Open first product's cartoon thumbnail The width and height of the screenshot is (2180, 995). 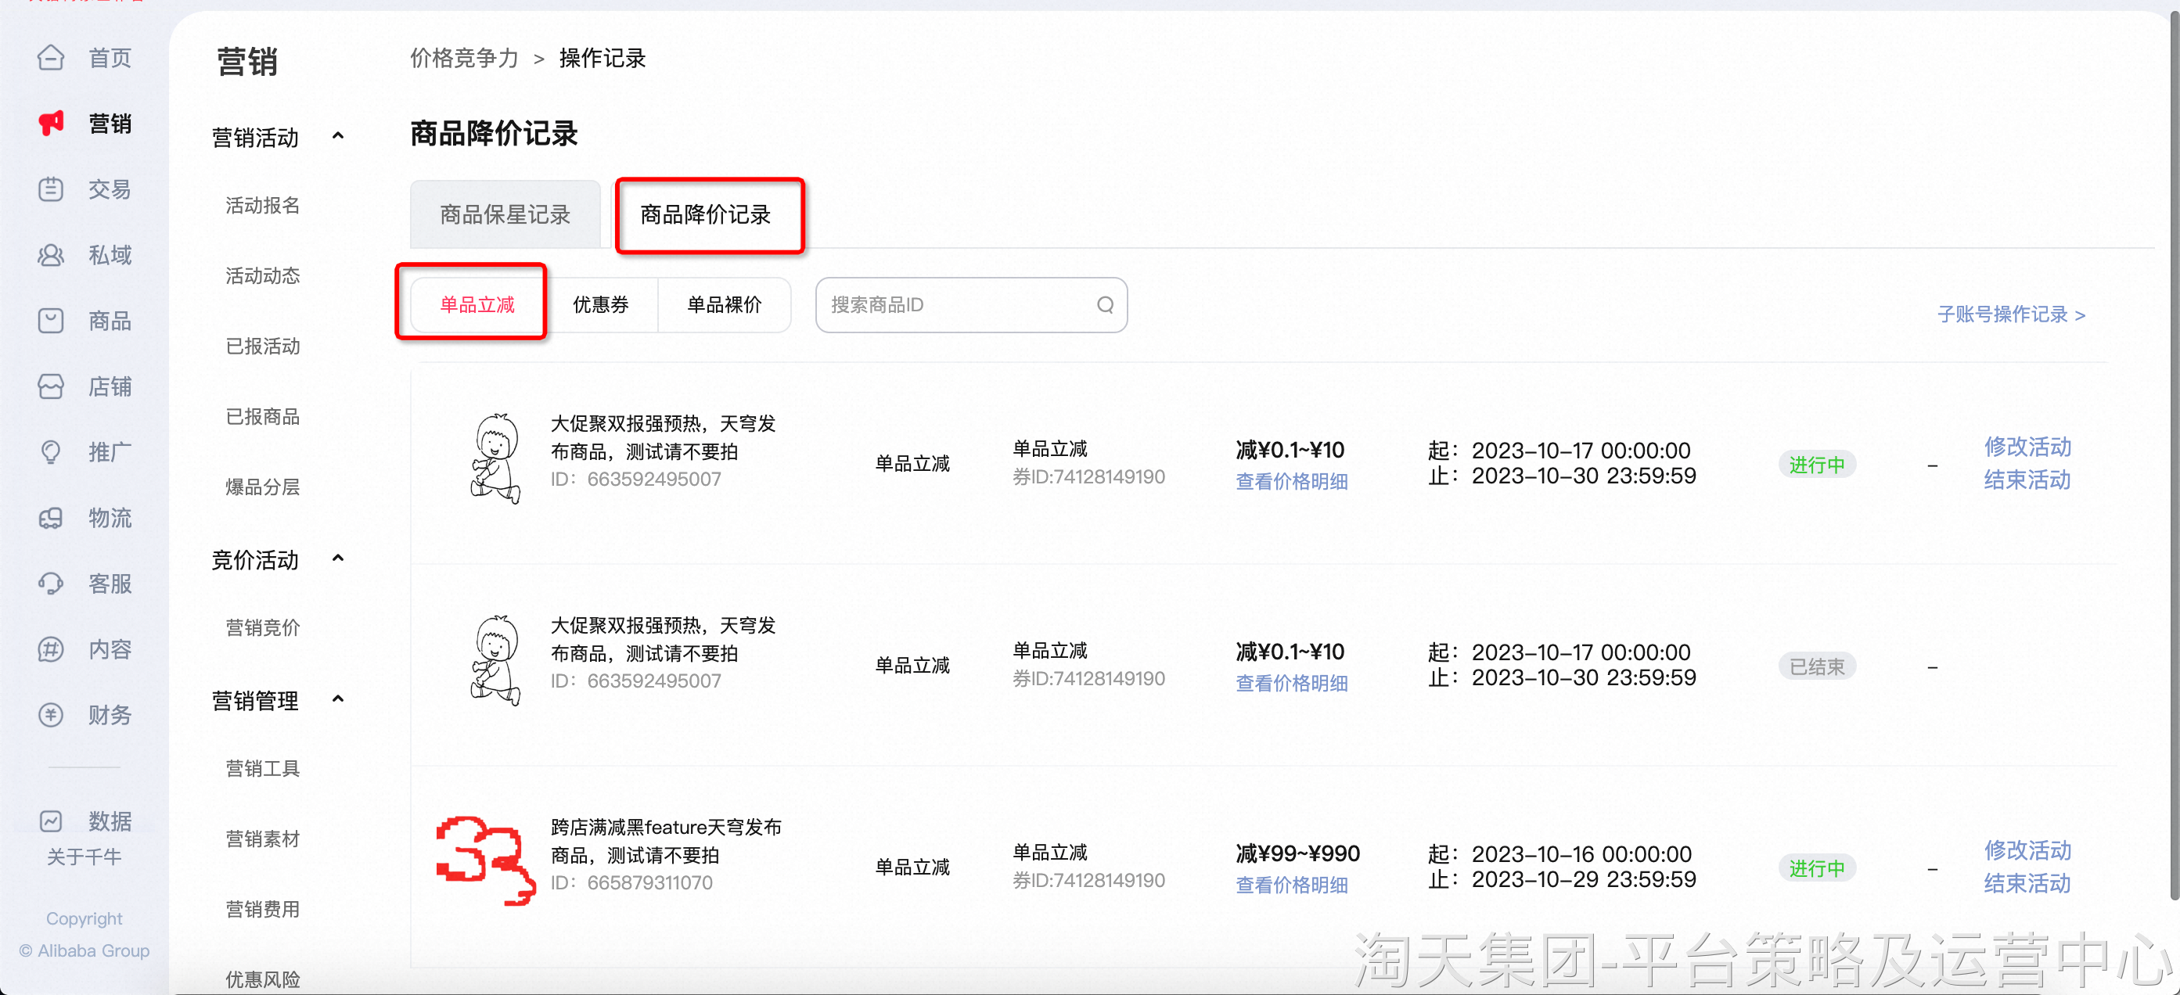pyautogui.click(x=495, y=458)
